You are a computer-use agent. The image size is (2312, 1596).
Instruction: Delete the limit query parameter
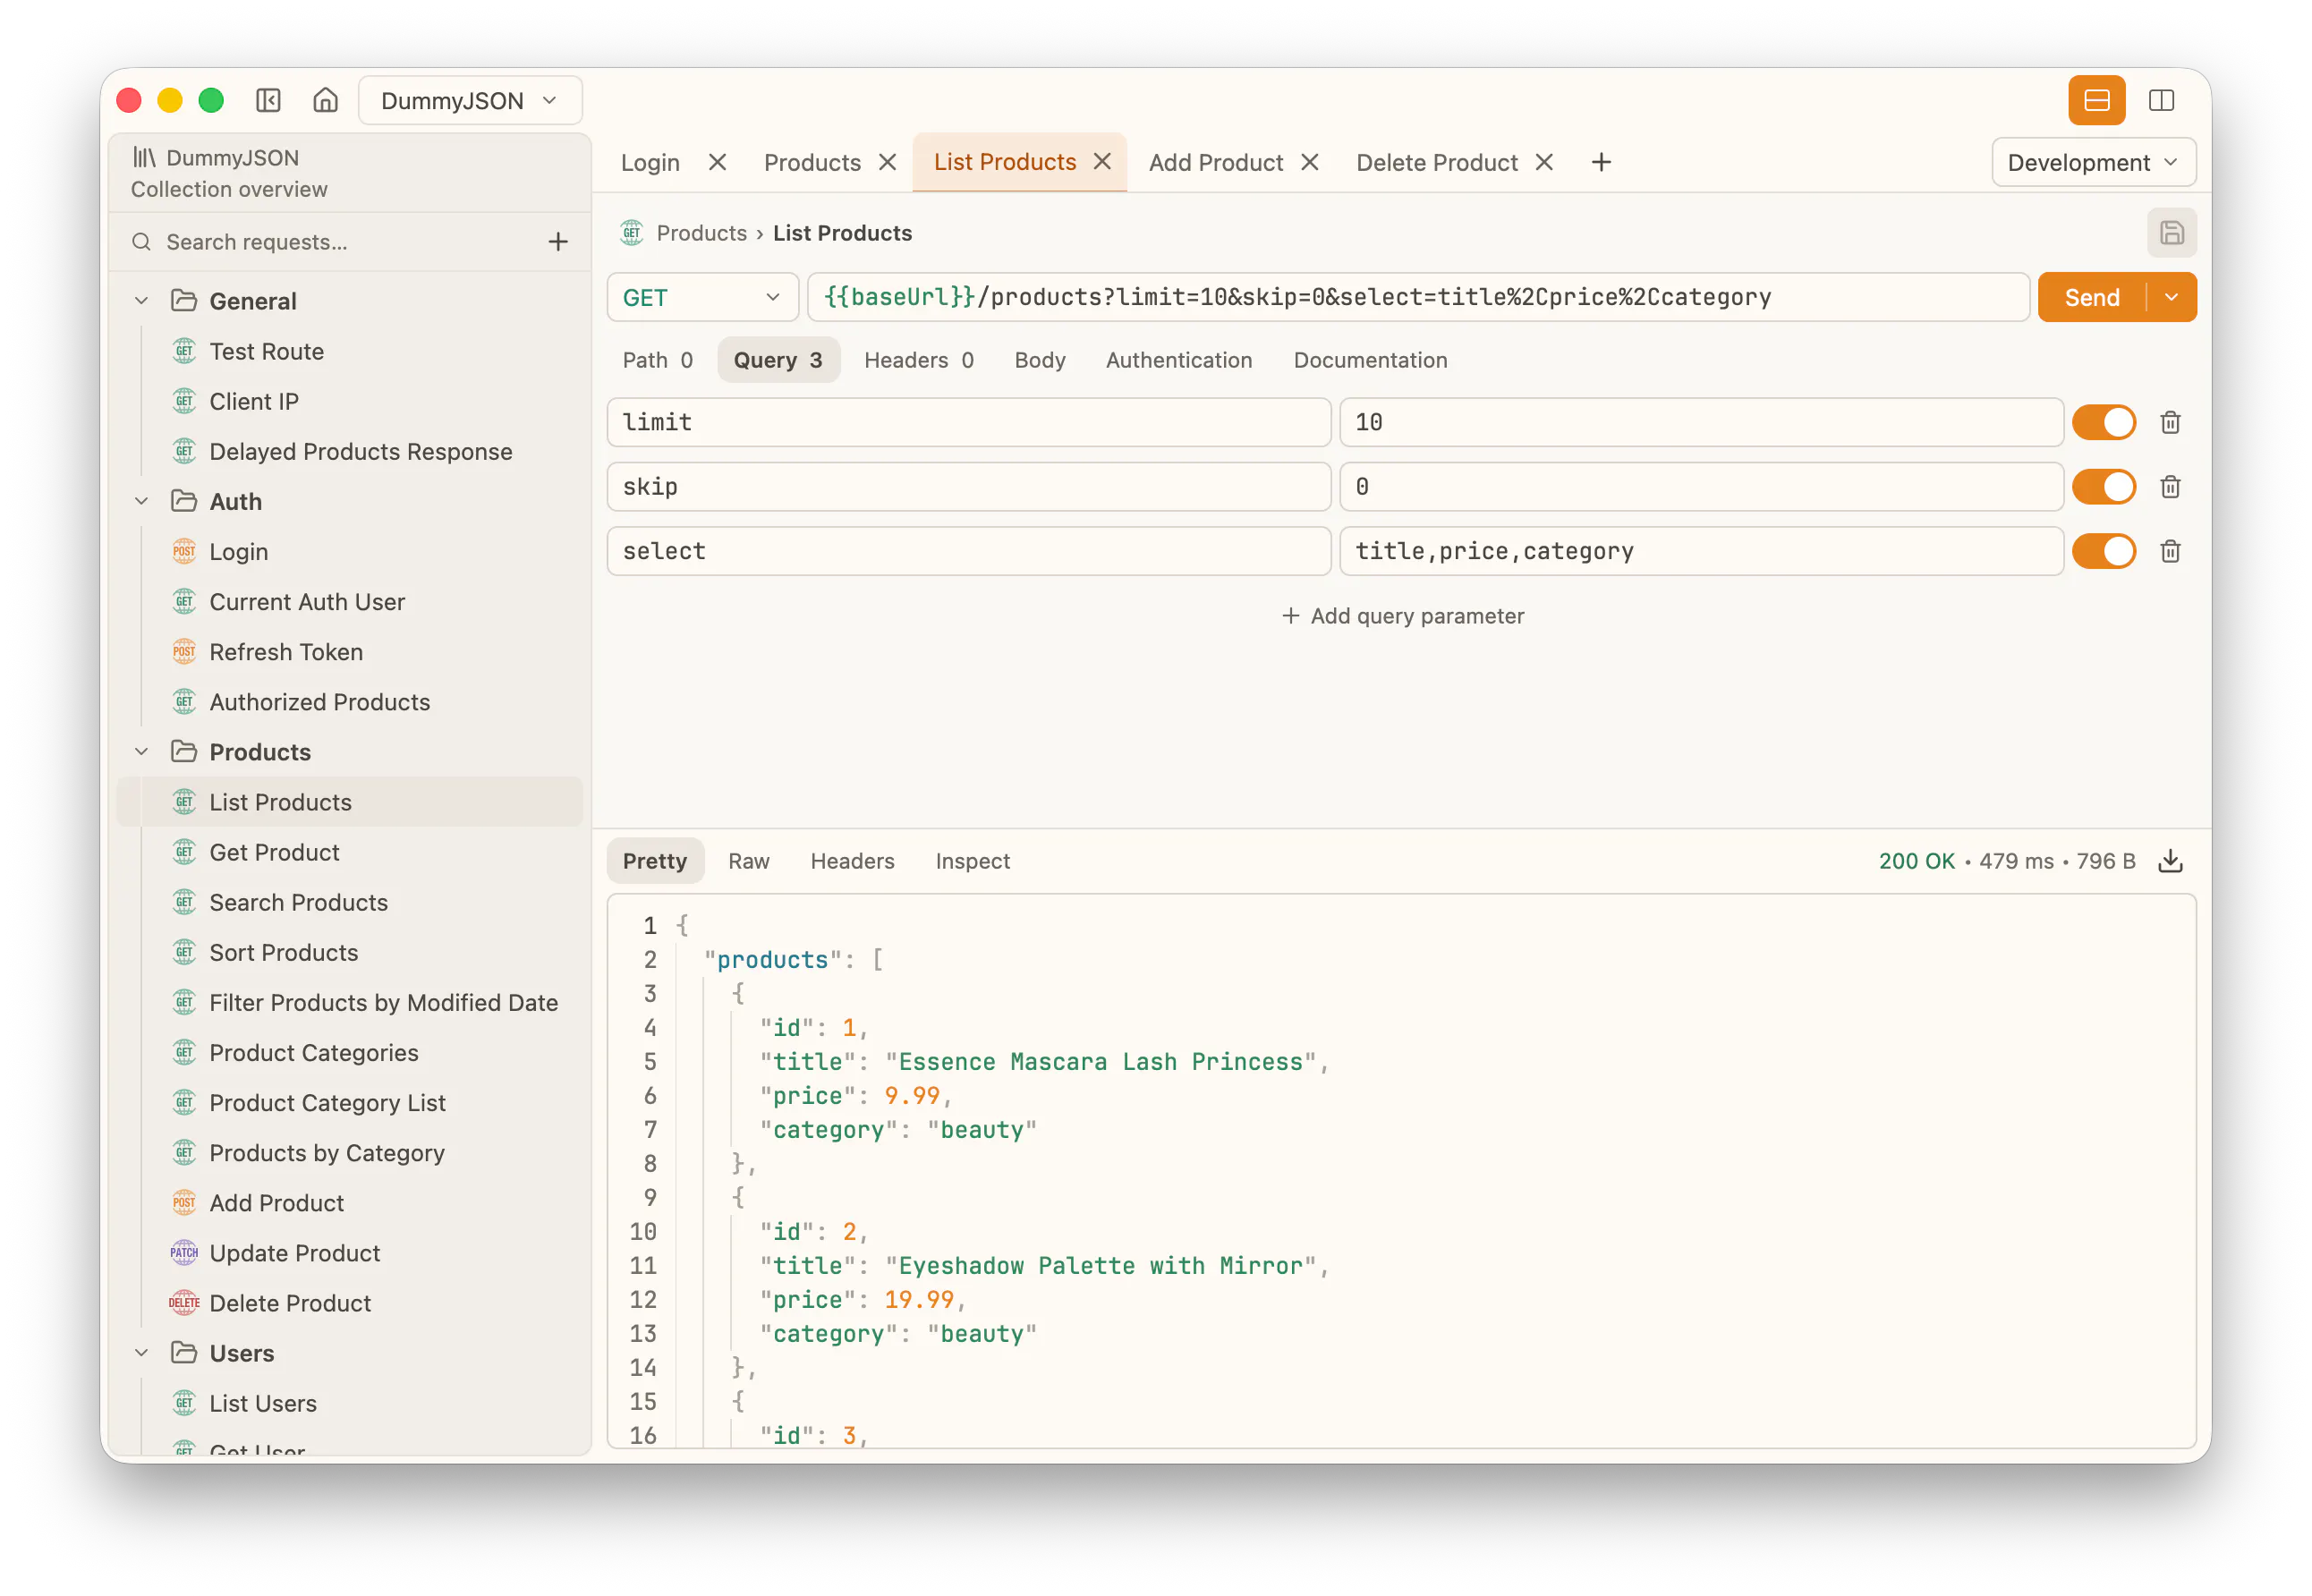coord(2170,423)
